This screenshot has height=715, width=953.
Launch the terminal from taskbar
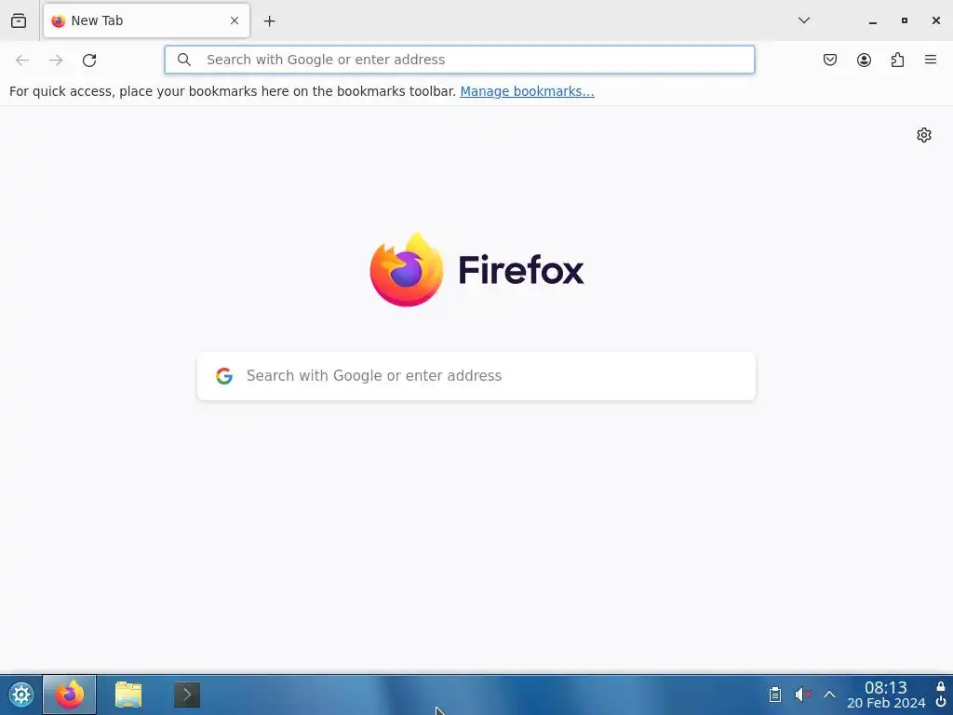[x=187, y=695]
